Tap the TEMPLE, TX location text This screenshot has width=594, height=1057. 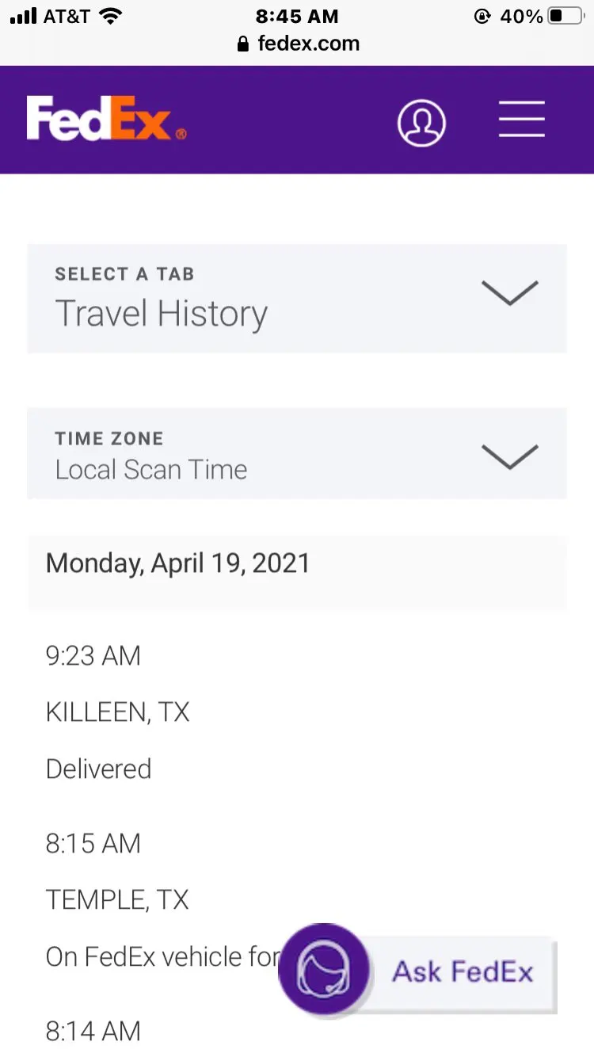pos(117,899)
